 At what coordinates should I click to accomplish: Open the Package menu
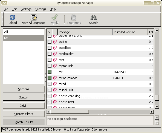(x=26, y=9)
